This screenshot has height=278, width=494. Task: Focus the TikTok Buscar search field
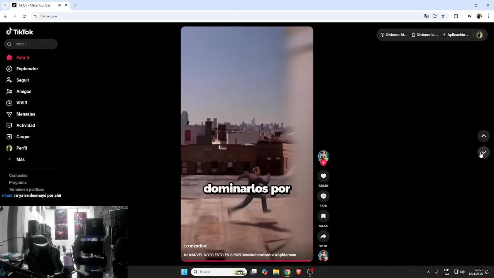31,44
